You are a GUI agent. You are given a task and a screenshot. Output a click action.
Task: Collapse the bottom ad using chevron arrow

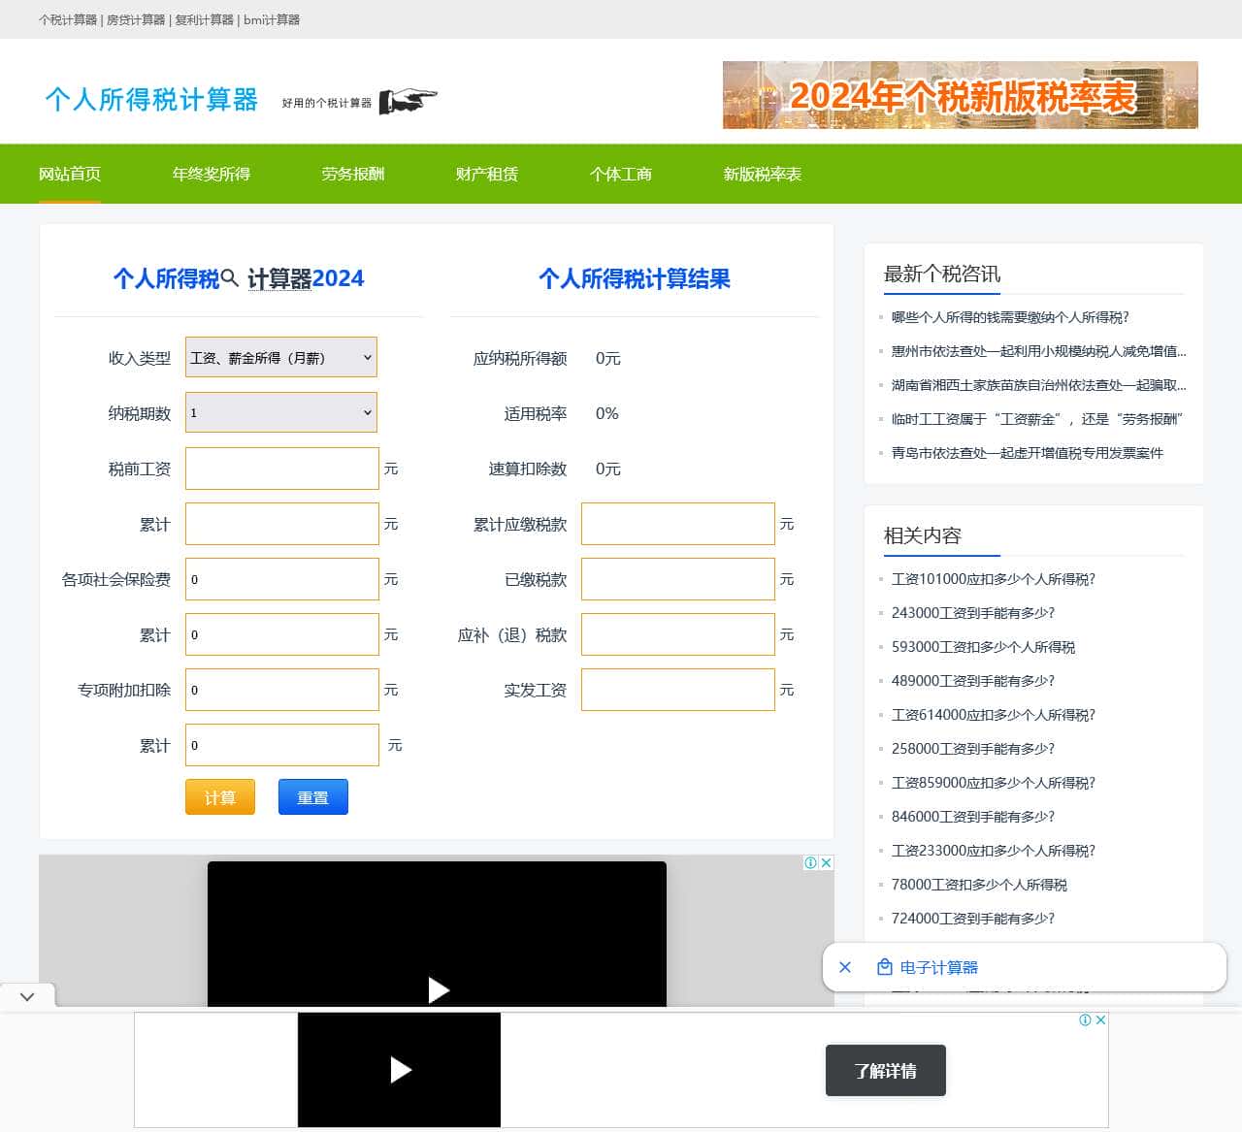pos(27,996)
